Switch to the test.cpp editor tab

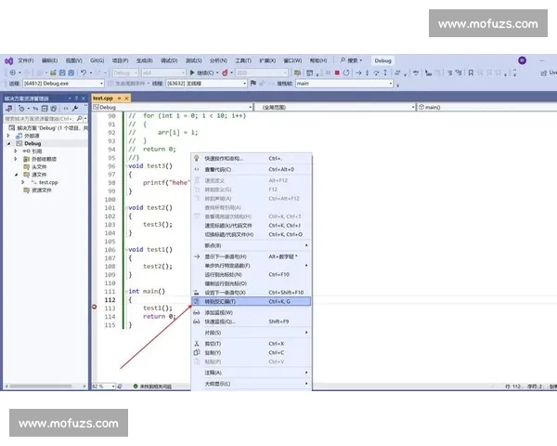click(x=102, y=98)
